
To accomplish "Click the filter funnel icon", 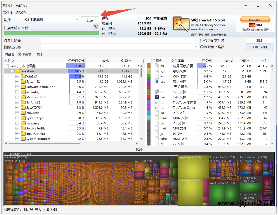I will coord(96,27).
